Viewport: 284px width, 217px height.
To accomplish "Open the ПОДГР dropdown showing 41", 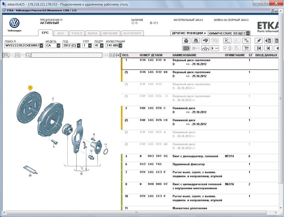I will point(102,45).
